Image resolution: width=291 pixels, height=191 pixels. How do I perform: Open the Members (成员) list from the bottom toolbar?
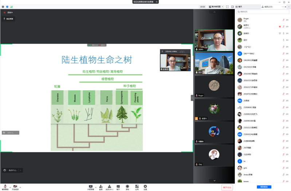(109, 187)
